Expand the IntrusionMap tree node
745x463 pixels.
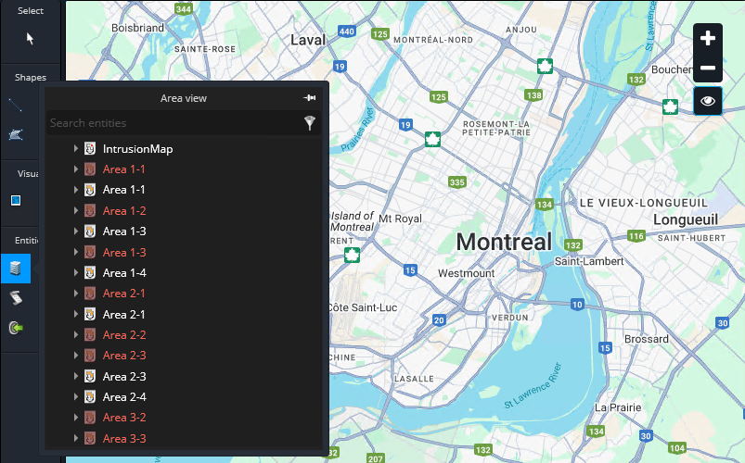(76, 149)
